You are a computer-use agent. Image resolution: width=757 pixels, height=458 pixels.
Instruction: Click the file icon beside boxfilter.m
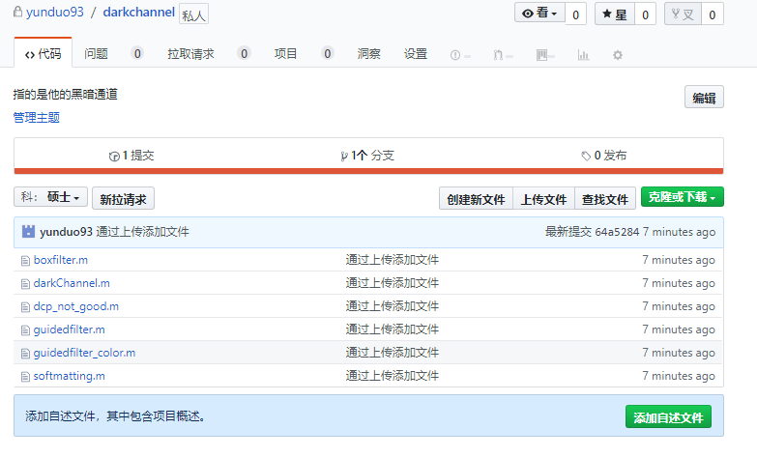click(25, 261)
